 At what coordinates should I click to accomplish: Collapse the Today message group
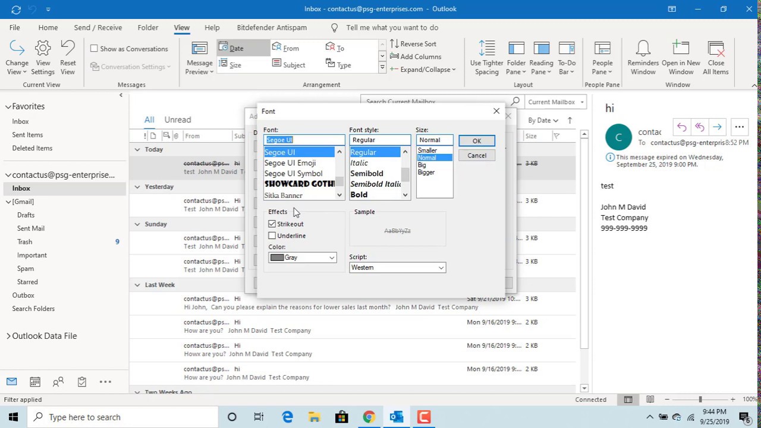click(x=137, y=150)
